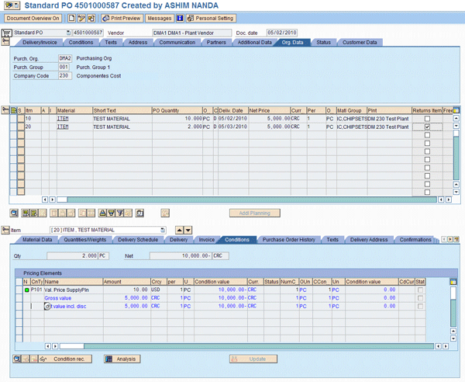Open Personal Setting
Viewport: 465px width, 382px height.
click(x=211, y=18)
